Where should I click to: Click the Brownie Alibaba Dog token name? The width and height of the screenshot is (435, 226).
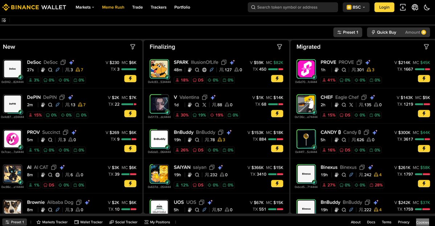pyautogui.click(x=50, y=202)
